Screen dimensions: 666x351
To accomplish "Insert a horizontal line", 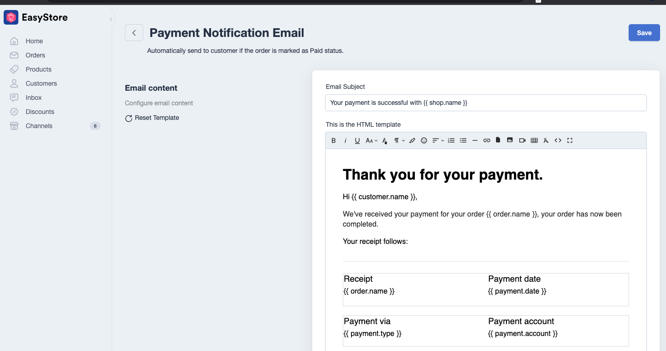I will [x=475, y=140].
